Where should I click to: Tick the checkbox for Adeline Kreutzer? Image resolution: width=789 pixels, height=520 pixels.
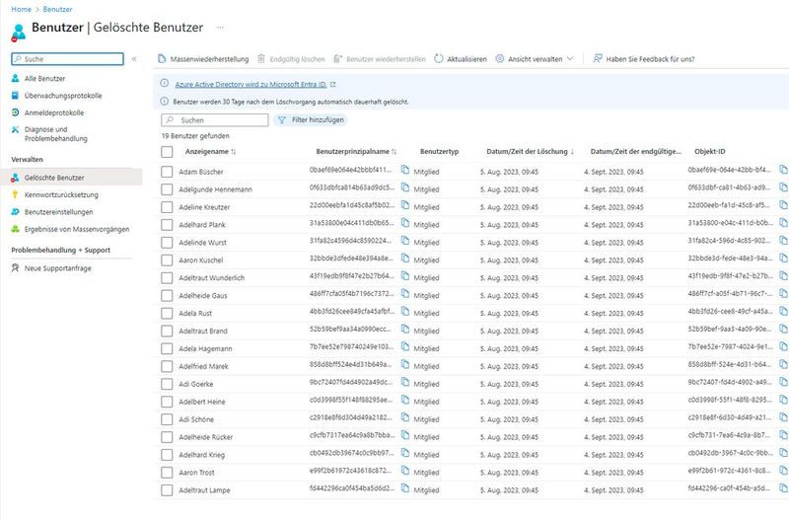coord(167,207)
